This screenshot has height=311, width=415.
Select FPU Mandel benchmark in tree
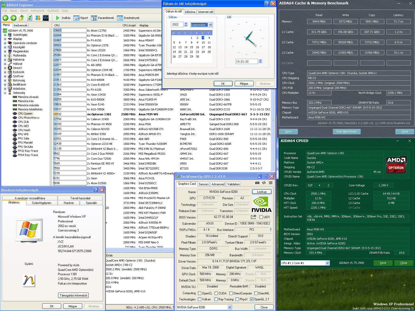[25, 143]
